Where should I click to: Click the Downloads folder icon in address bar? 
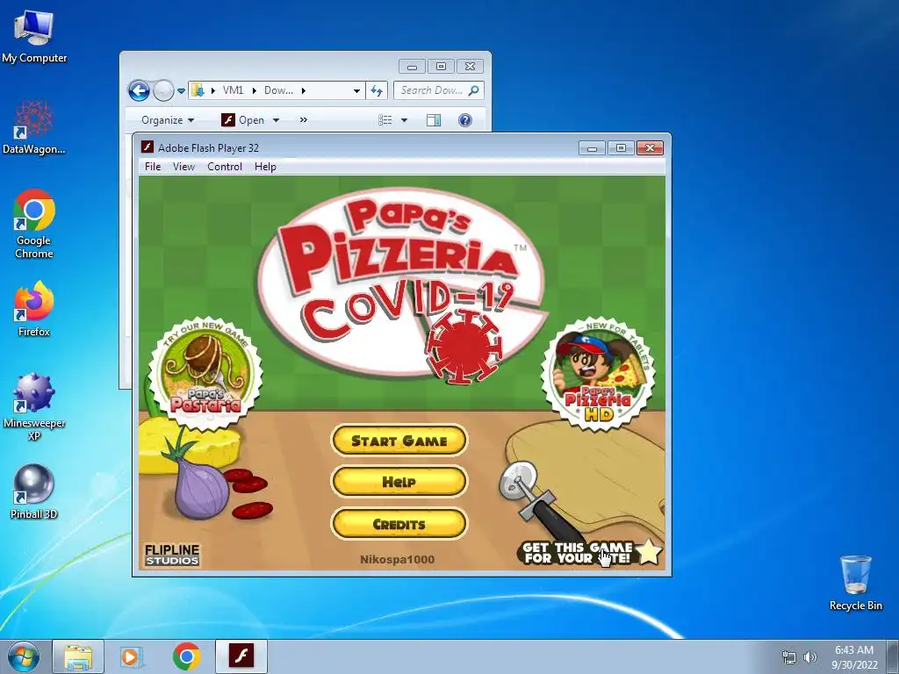(198, 90)
